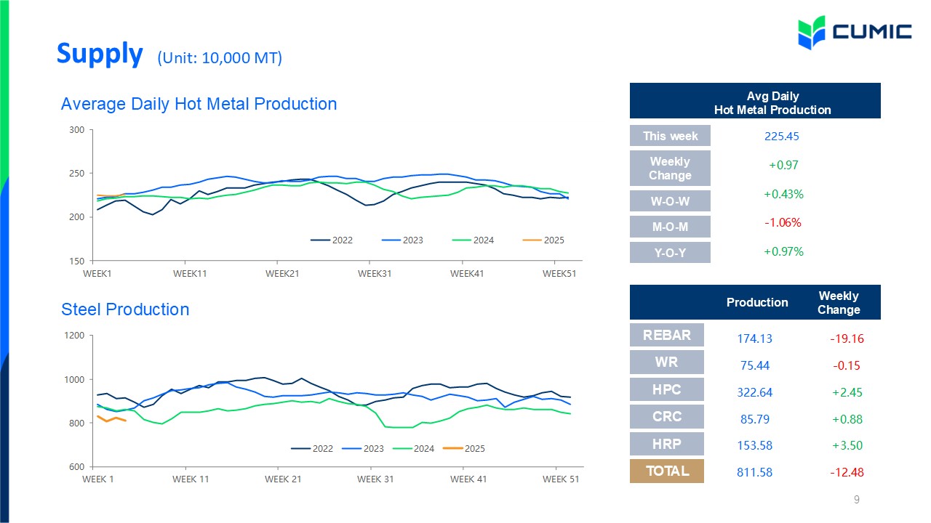Screen dimensions: 931x523
Task: Select the M-O-M row label
Action: coord(670,227)
